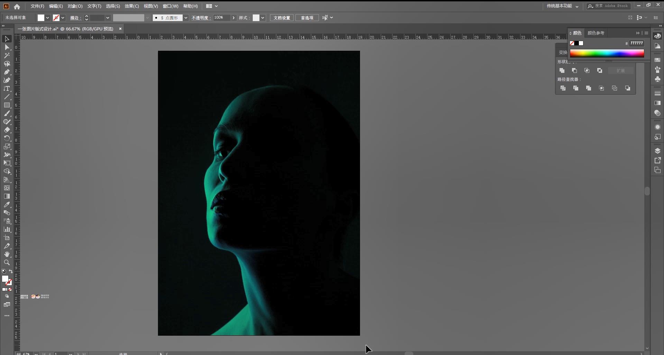Click the 文档设置 button
The width and height of the screenshot is (664, 355).
[x=282, y=18]
